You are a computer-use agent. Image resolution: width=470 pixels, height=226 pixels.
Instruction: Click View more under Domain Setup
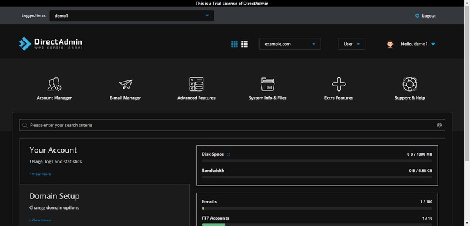[40, 220]
